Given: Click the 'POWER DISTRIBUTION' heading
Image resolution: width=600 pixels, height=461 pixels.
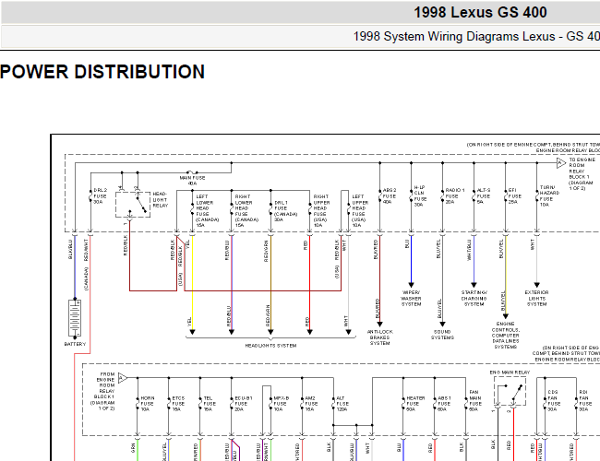Looking at the screenshot, I should pos(102,72).
